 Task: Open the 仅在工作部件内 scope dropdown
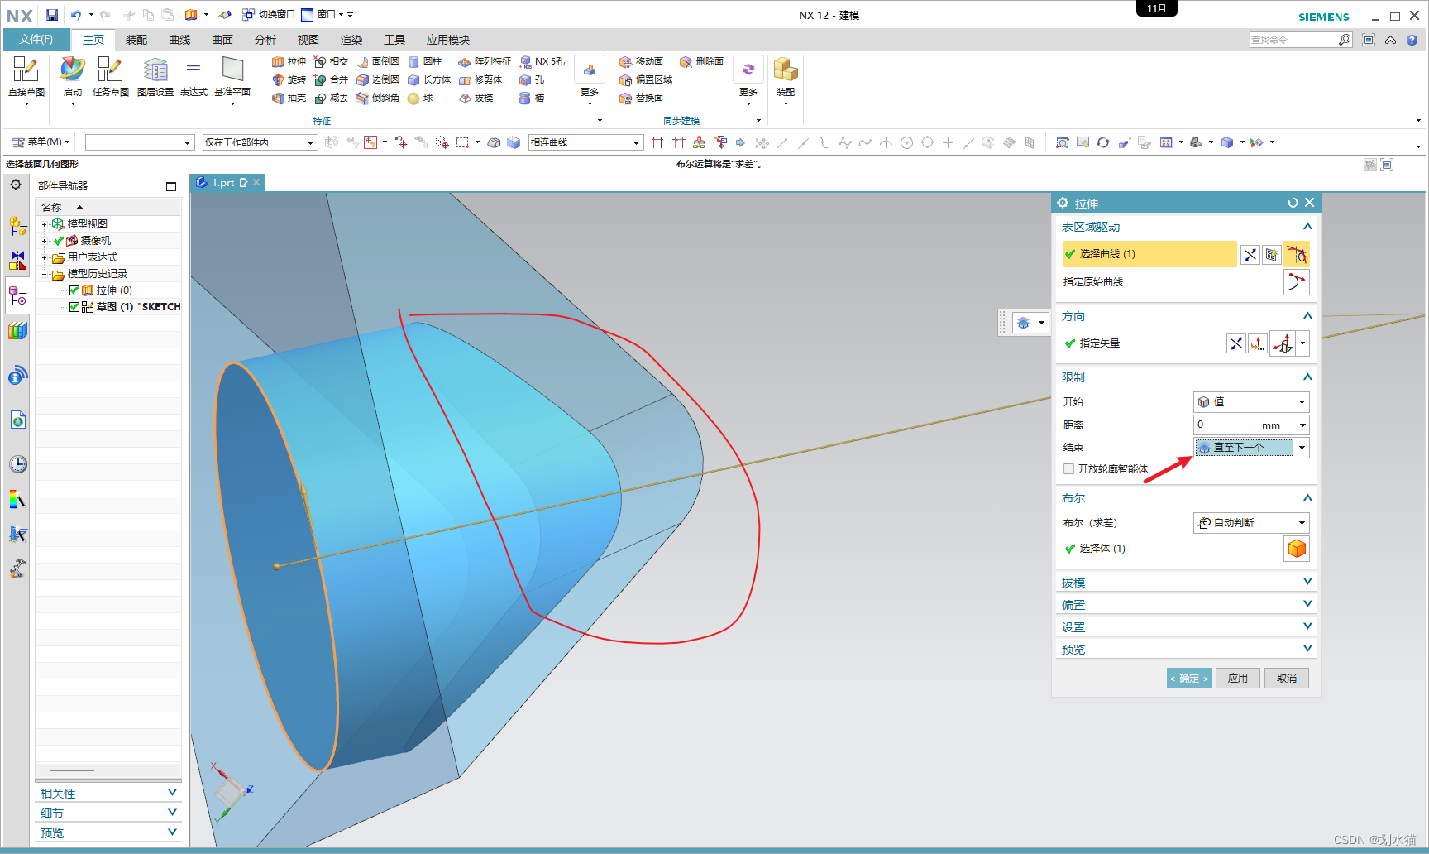[260, 142]
